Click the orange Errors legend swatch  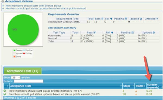(14, 56)
